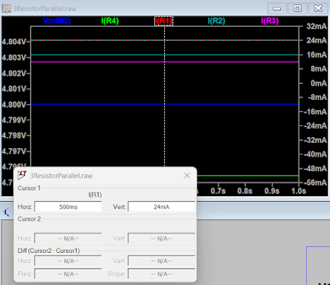Screen dimensions: 330x285
Task: Click the Diff Vert N/A field
Action: coord(161,261)
